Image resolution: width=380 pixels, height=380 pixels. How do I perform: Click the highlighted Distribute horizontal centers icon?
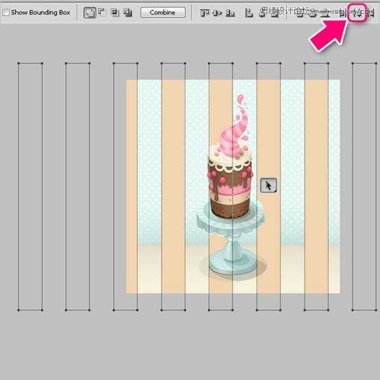(357, 12)
